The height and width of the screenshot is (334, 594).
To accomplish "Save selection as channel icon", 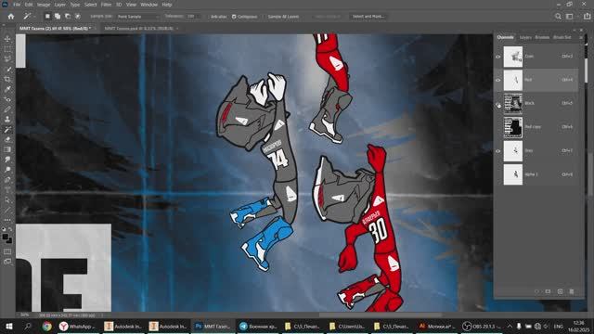I will point(548,291).
